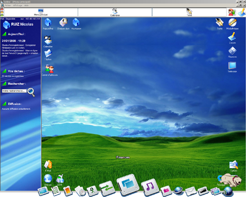Select the Diffusion sidebar heading
This screenshot has width=246, height=197.
[15, 104]
